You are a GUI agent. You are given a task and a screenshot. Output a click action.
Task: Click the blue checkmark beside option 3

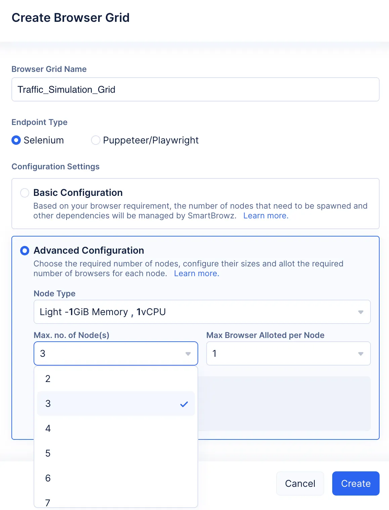point(184,404)
